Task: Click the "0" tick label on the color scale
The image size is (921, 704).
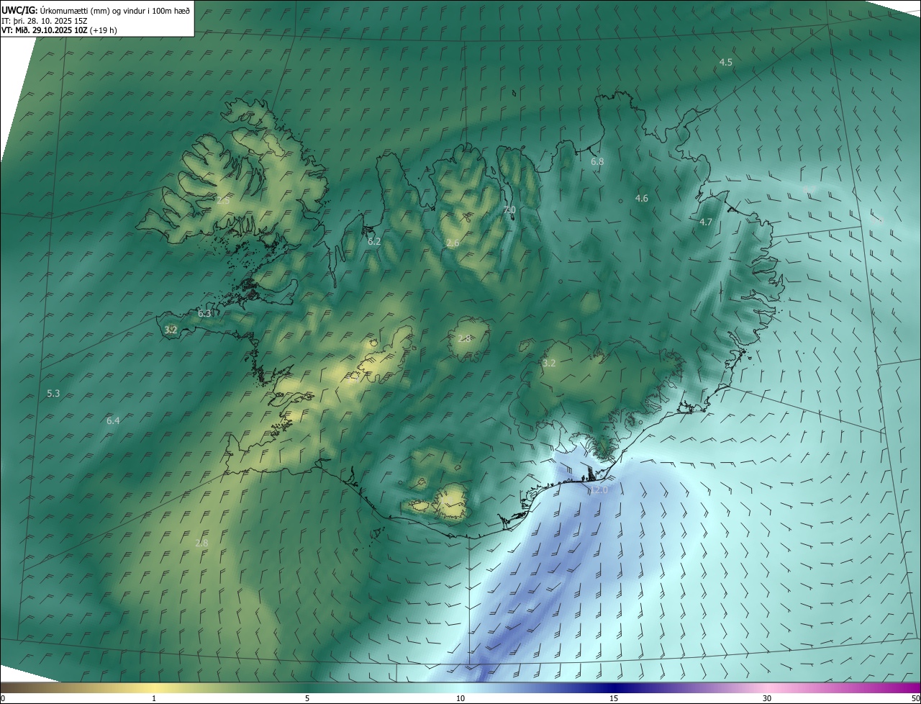Action: tap(3, 699)
